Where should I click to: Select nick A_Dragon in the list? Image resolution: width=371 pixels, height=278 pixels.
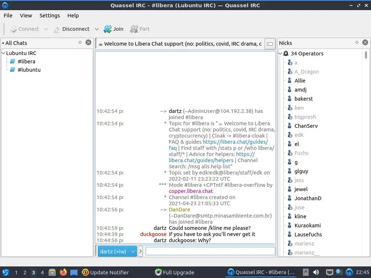307,72
